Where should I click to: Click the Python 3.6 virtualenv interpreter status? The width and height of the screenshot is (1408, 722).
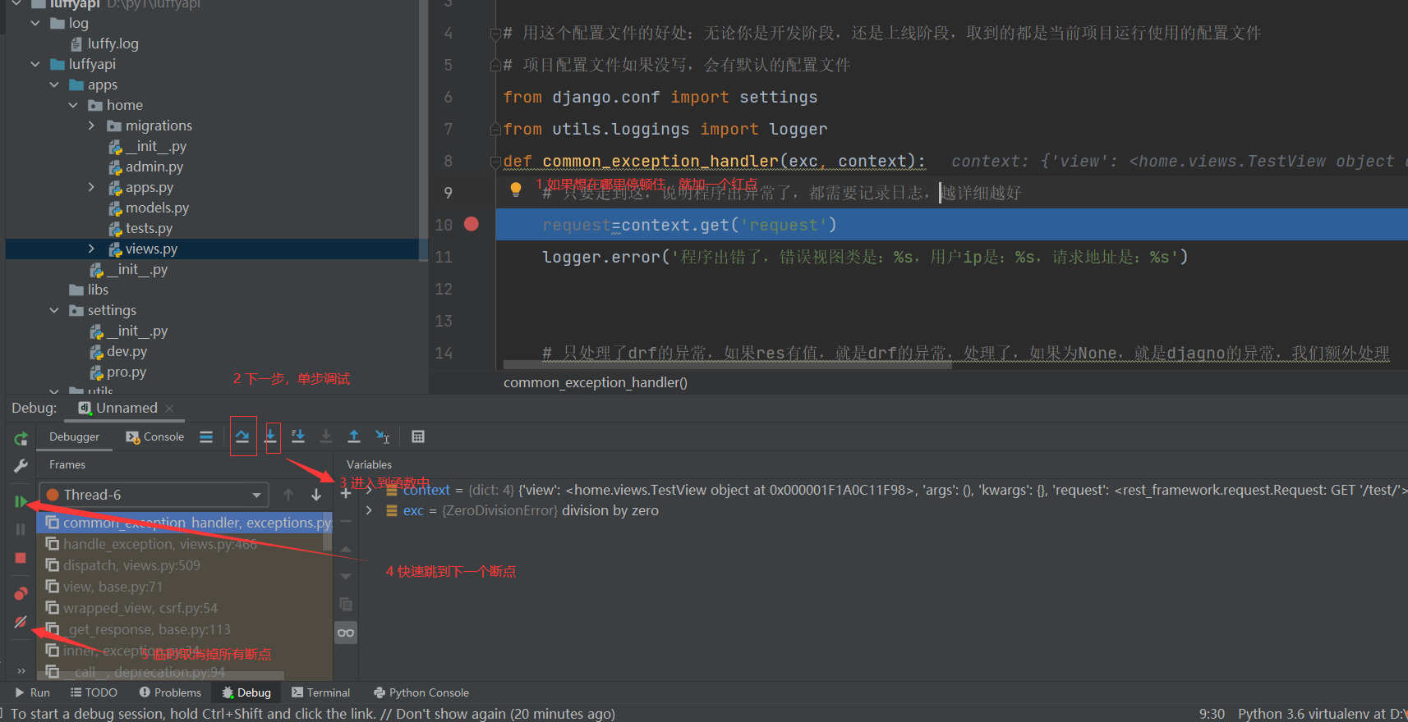click(x=1323, y=714)
